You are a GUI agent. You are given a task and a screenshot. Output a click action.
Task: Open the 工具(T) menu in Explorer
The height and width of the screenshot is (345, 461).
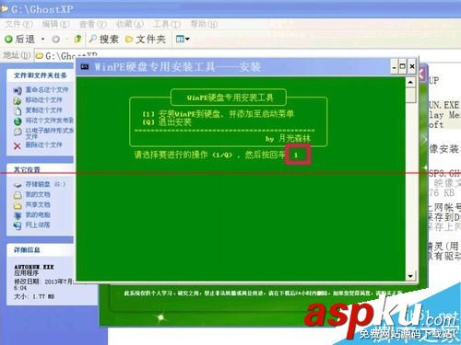[167, 24]
